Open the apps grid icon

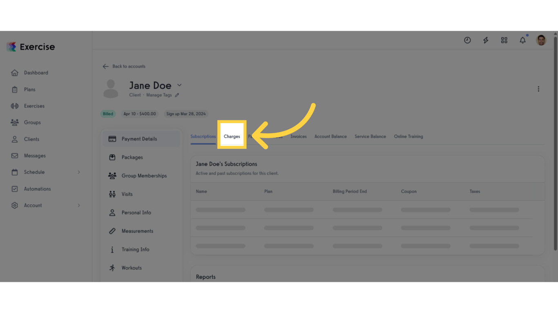click(x=504, y=40)
